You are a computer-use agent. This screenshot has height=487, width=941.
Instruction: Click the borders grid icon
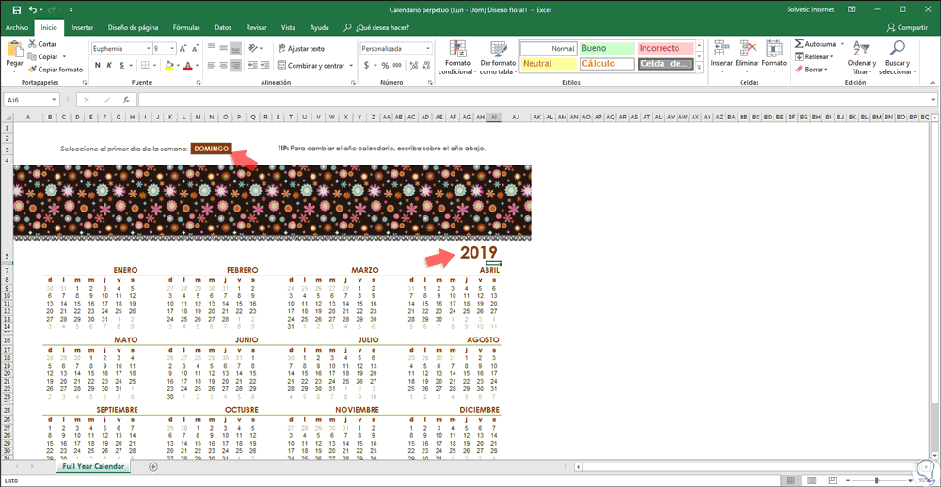pyautogui.click(x=145, y=66)
